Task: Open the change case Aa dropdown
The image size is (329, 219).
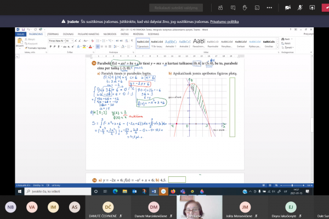Action: 86,41
